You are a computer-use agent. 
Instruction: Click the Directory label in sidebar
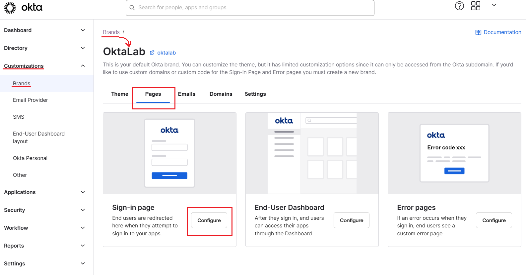pyautogui.click(x=16, y=48)
